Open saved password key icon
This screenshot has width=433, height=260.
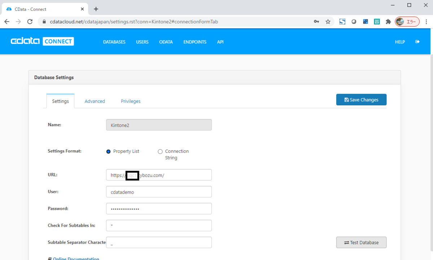tap(316, 22)
